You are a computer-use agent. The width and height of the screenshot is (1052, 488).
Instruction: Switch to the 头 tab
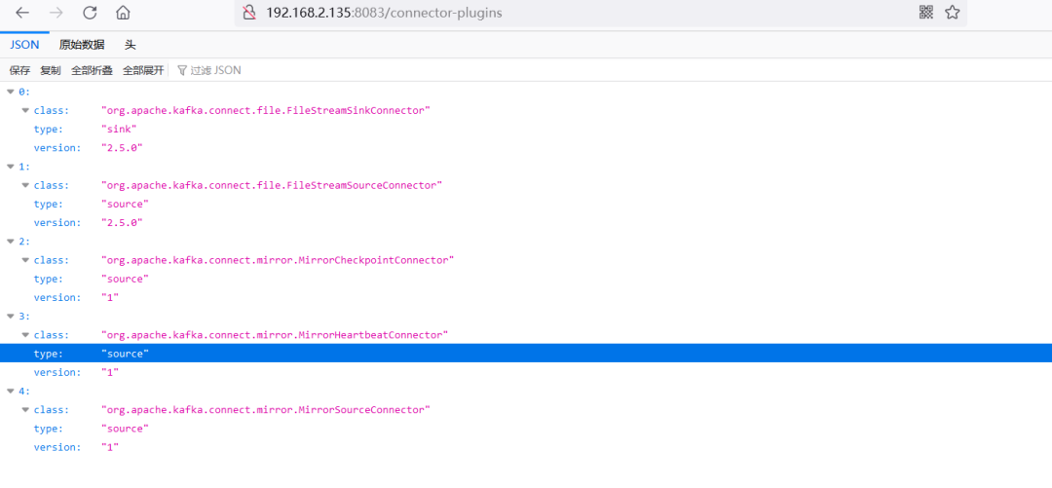[131, 45]
